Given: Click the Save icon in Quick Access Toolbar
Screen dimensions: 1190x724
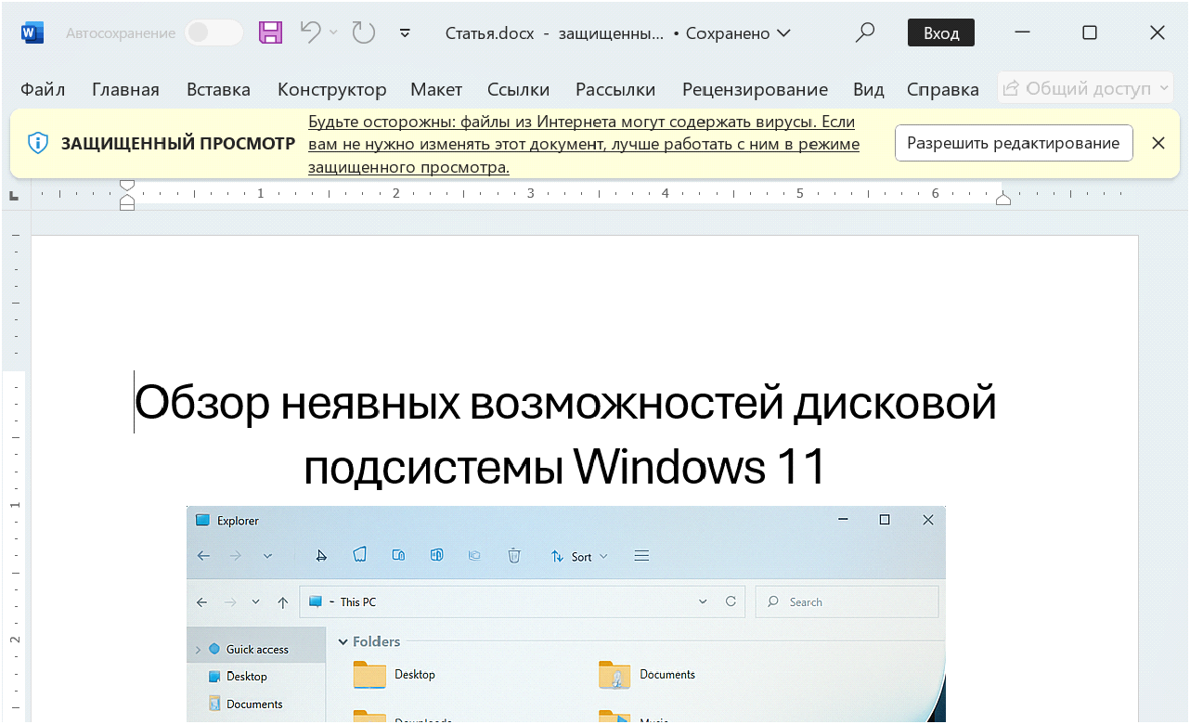Looking at the screenshot, I should click(270, 32).
